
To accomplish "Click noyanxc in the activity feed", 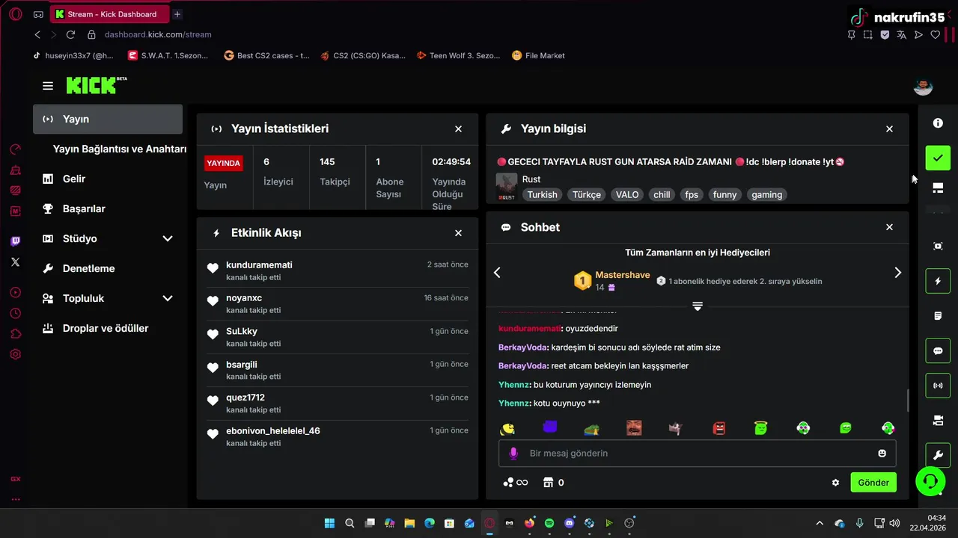I will click(x=244, y=298).
